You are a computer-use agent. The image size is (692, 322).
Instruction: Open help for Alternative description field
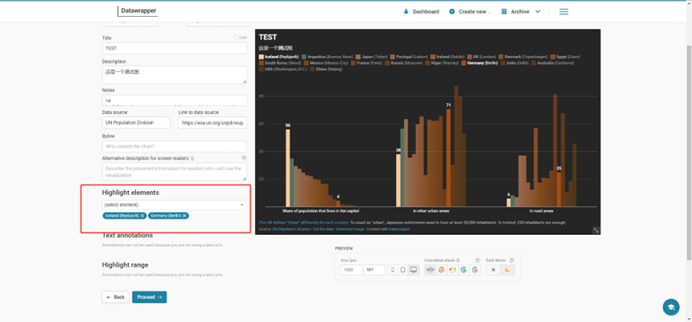click(x=244, y=157)
